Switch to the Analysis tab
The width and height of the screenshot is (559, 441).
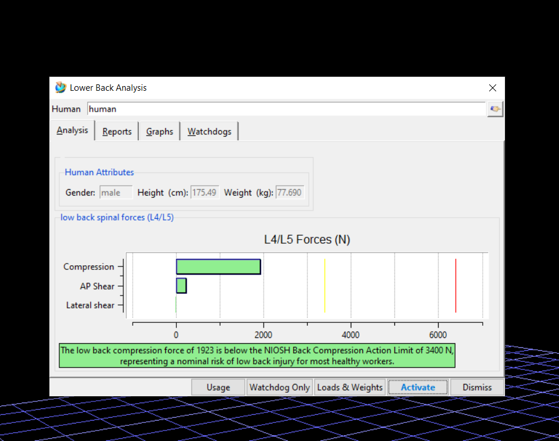[72, 130]
